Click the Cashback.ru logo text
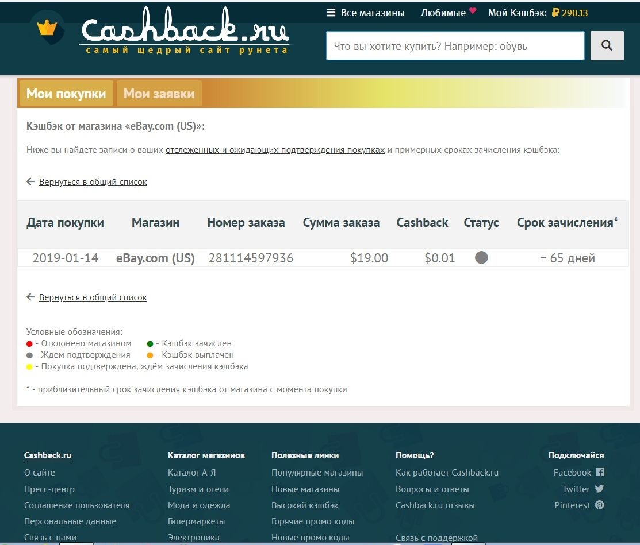This screenshot has height=545, width=640. [185, 30]
